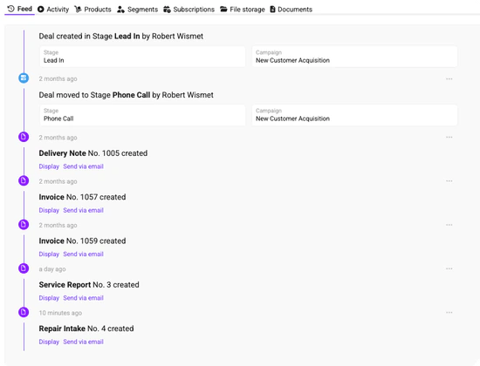480x366 pixels.
Task: Go to the Subscriptions tab
Action: click(189, 10)
